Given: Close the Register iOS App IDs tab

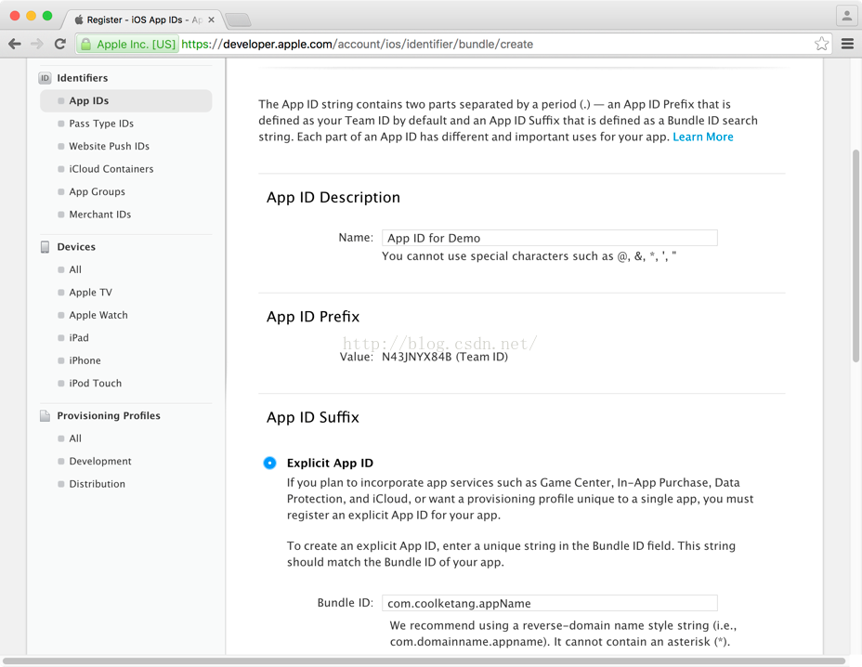Looking at the screenshot, I should [x=211, y=20].
